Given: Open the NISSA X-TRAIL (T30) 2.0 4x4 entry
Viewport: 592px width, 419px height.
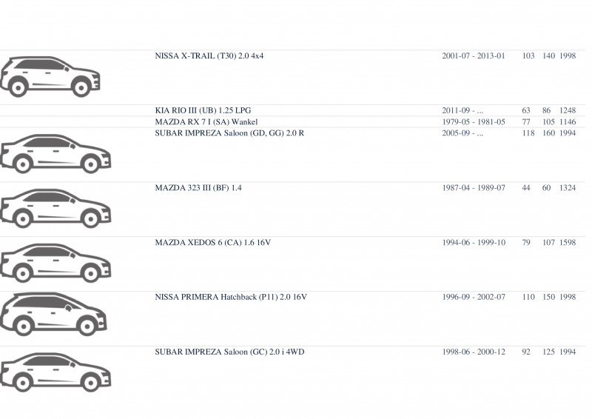Looking at the screenshot, I should click(x=209, y=56).
